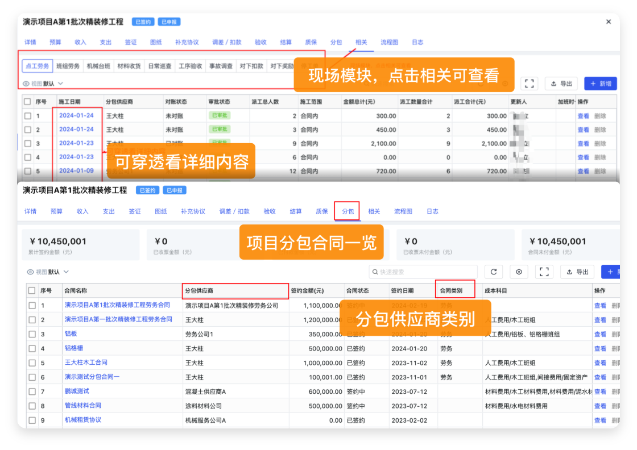The image size is (637, 450).
Task: Switch to the 流程图 tab in lower panel
Action: point(403,211)
